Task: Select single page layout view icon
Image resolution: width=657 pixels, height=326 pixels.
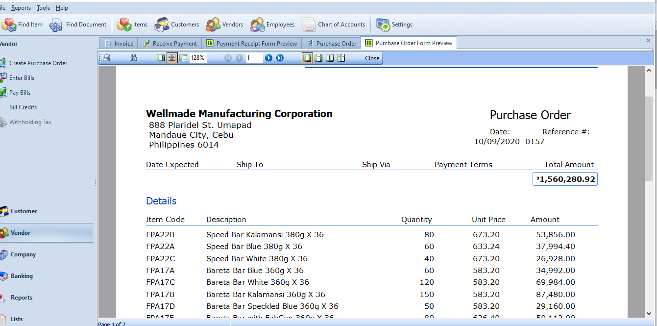Action: (x=307, y=58)
